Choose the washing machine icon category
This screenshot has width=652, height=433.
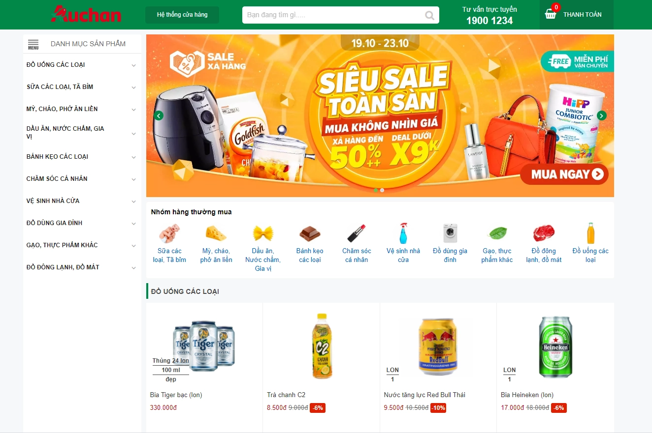pyautogui.click(x=450, y=233)
